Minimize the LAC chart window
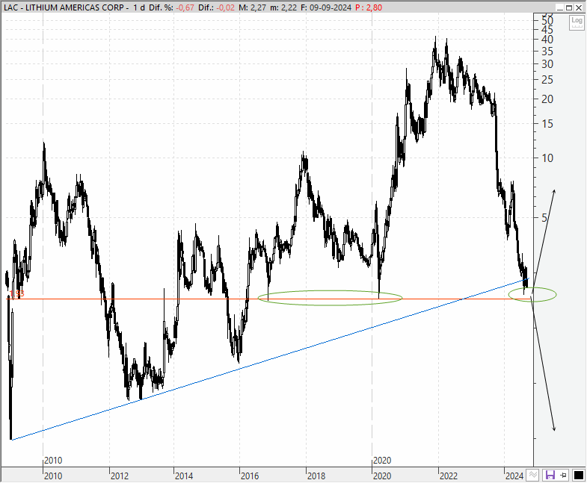This screenshot has height=483, width=587. (x=560, y=7)
